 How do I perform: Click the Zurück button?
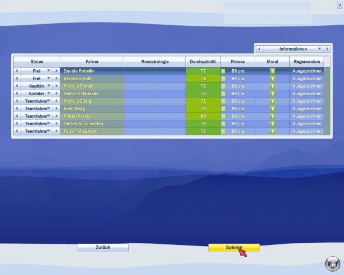coord(103,247)
